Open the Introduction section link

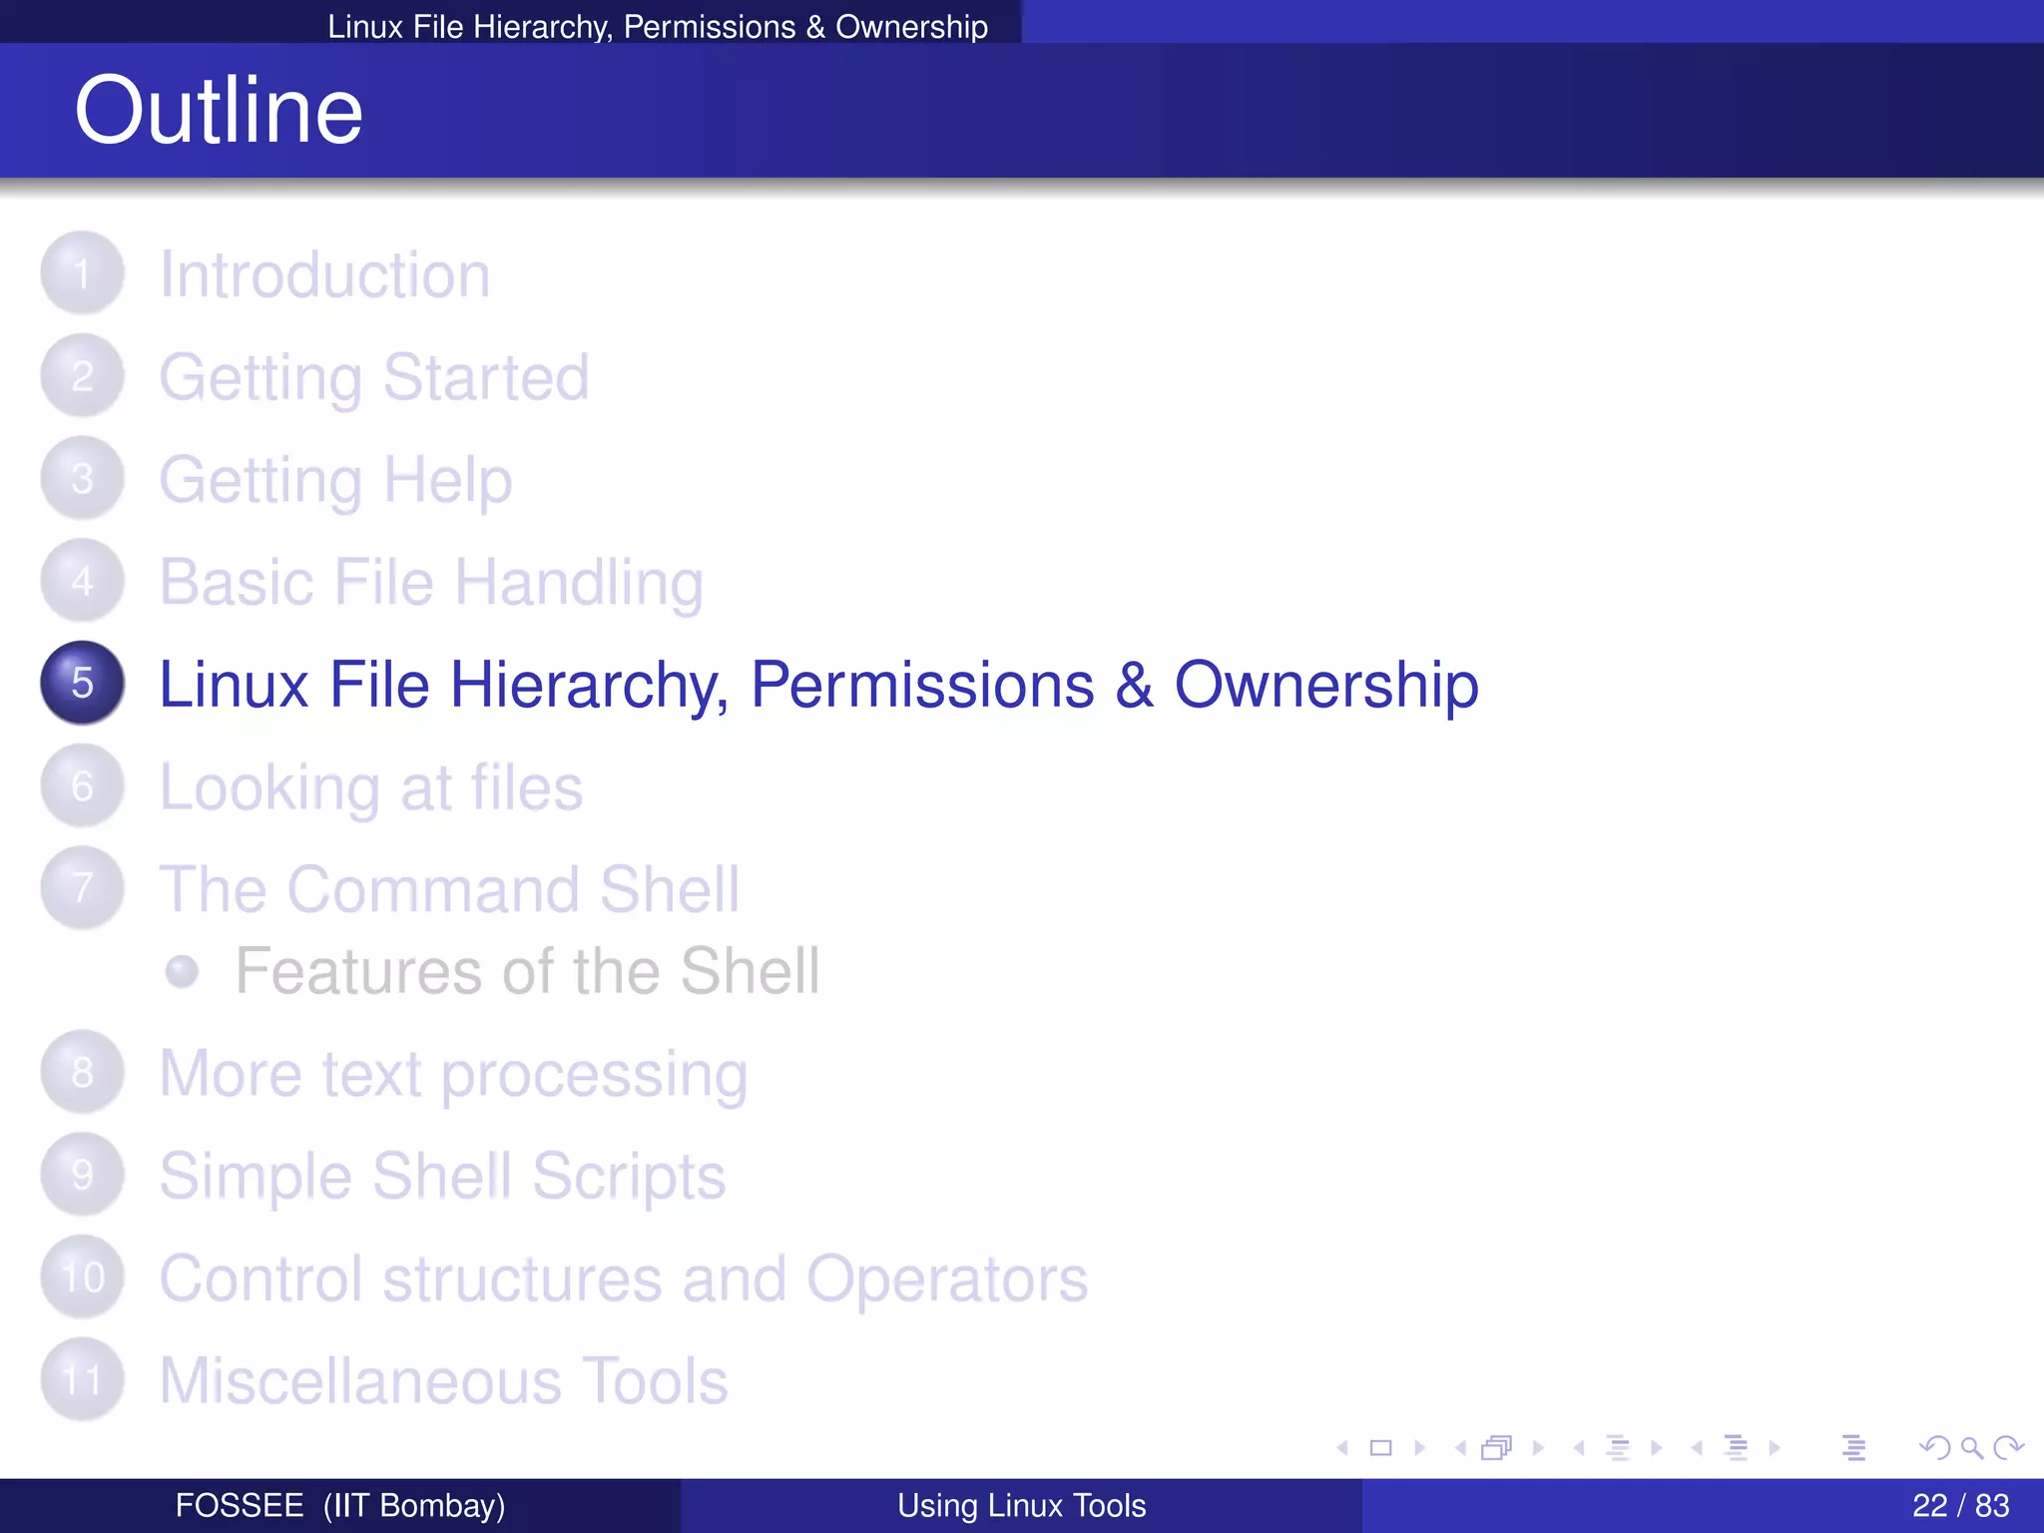pos(324,274)
